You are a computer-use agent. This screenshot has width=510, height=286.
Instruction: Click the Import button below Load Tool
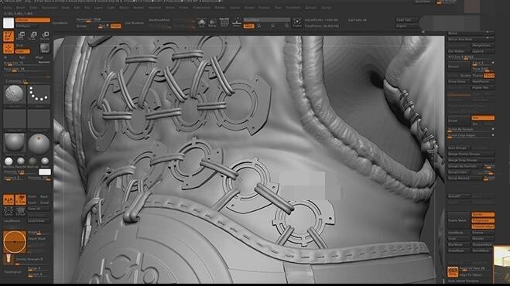(406, 26)
